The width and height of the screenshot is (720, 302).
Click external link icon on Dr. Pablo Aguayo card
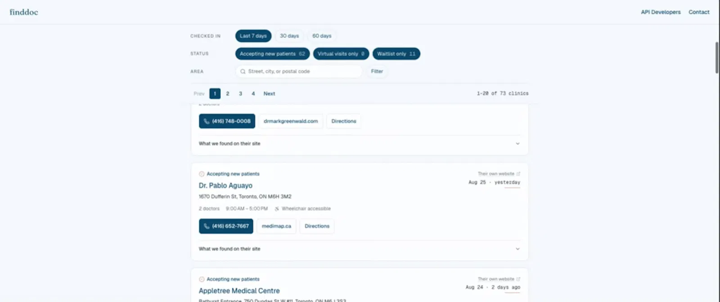[x=518, y=173]
